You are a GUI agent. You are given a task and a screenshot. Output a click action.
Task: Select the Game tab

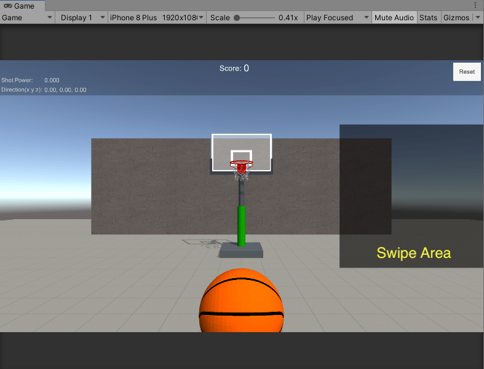[22, 6]
